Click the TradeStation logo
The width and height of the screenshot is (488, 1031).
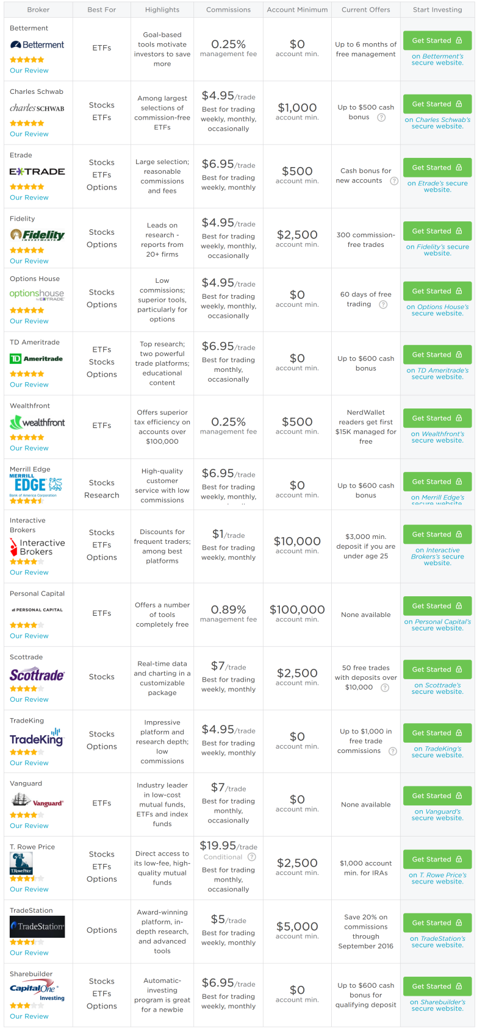[x=37, y=927]
